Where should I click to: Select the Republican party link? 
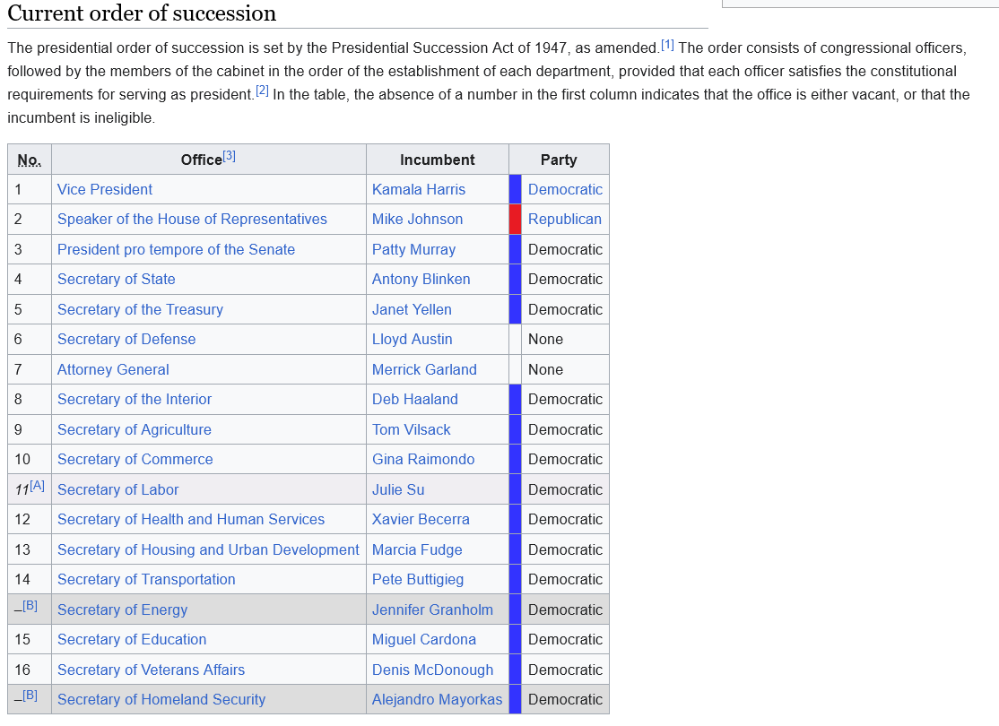(x=564, y=219)
